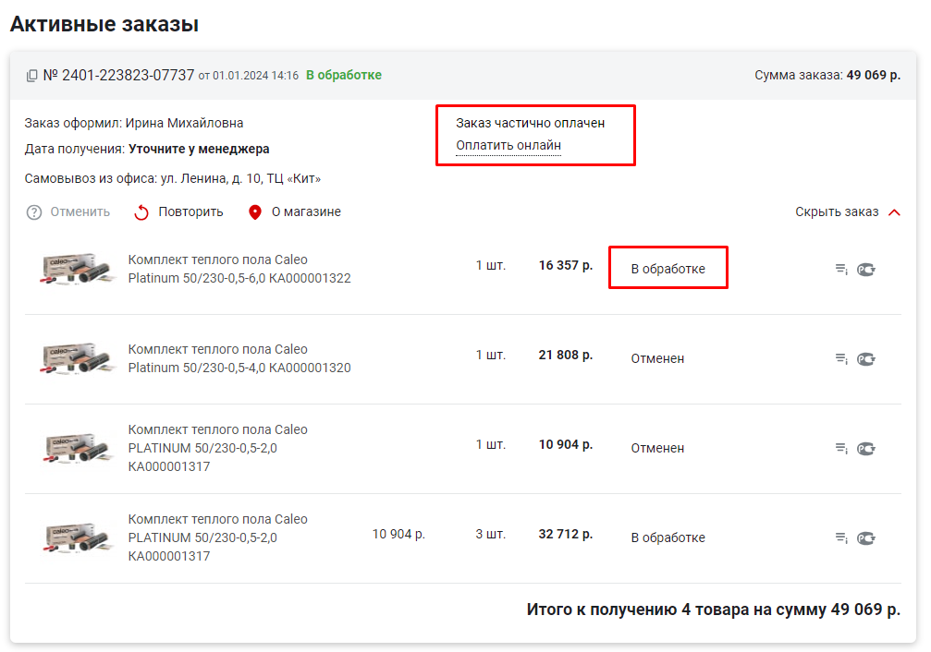The width and height of the screenshot is (931, 652).
Task: Click the list icon for PLATINUM 50/230-0,5-2,0 KA000001317
Action: click(840, 448)
